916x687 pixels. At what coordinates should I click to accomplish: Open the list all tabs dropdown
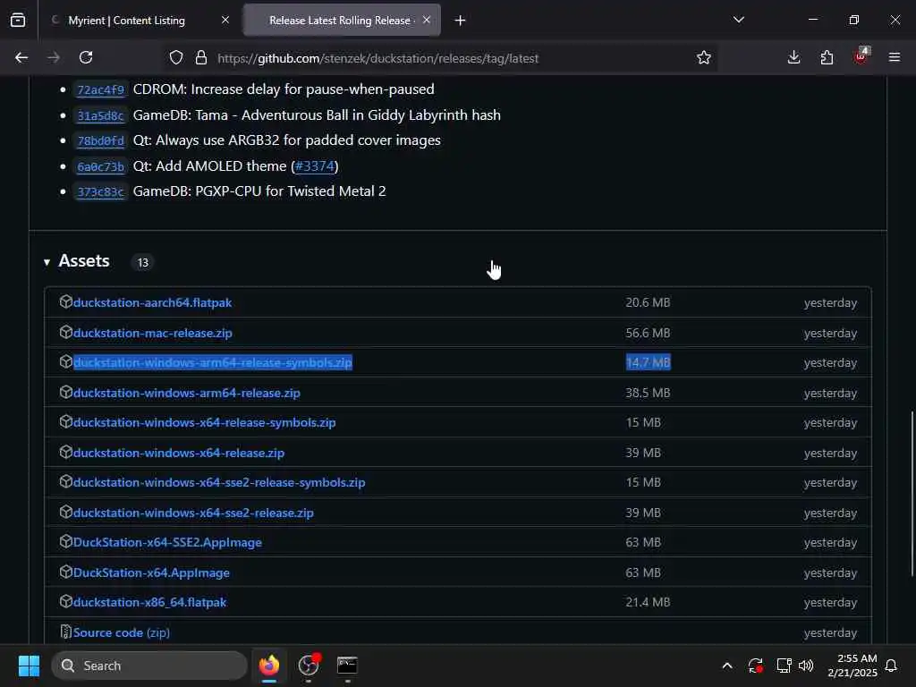point(738,20)
